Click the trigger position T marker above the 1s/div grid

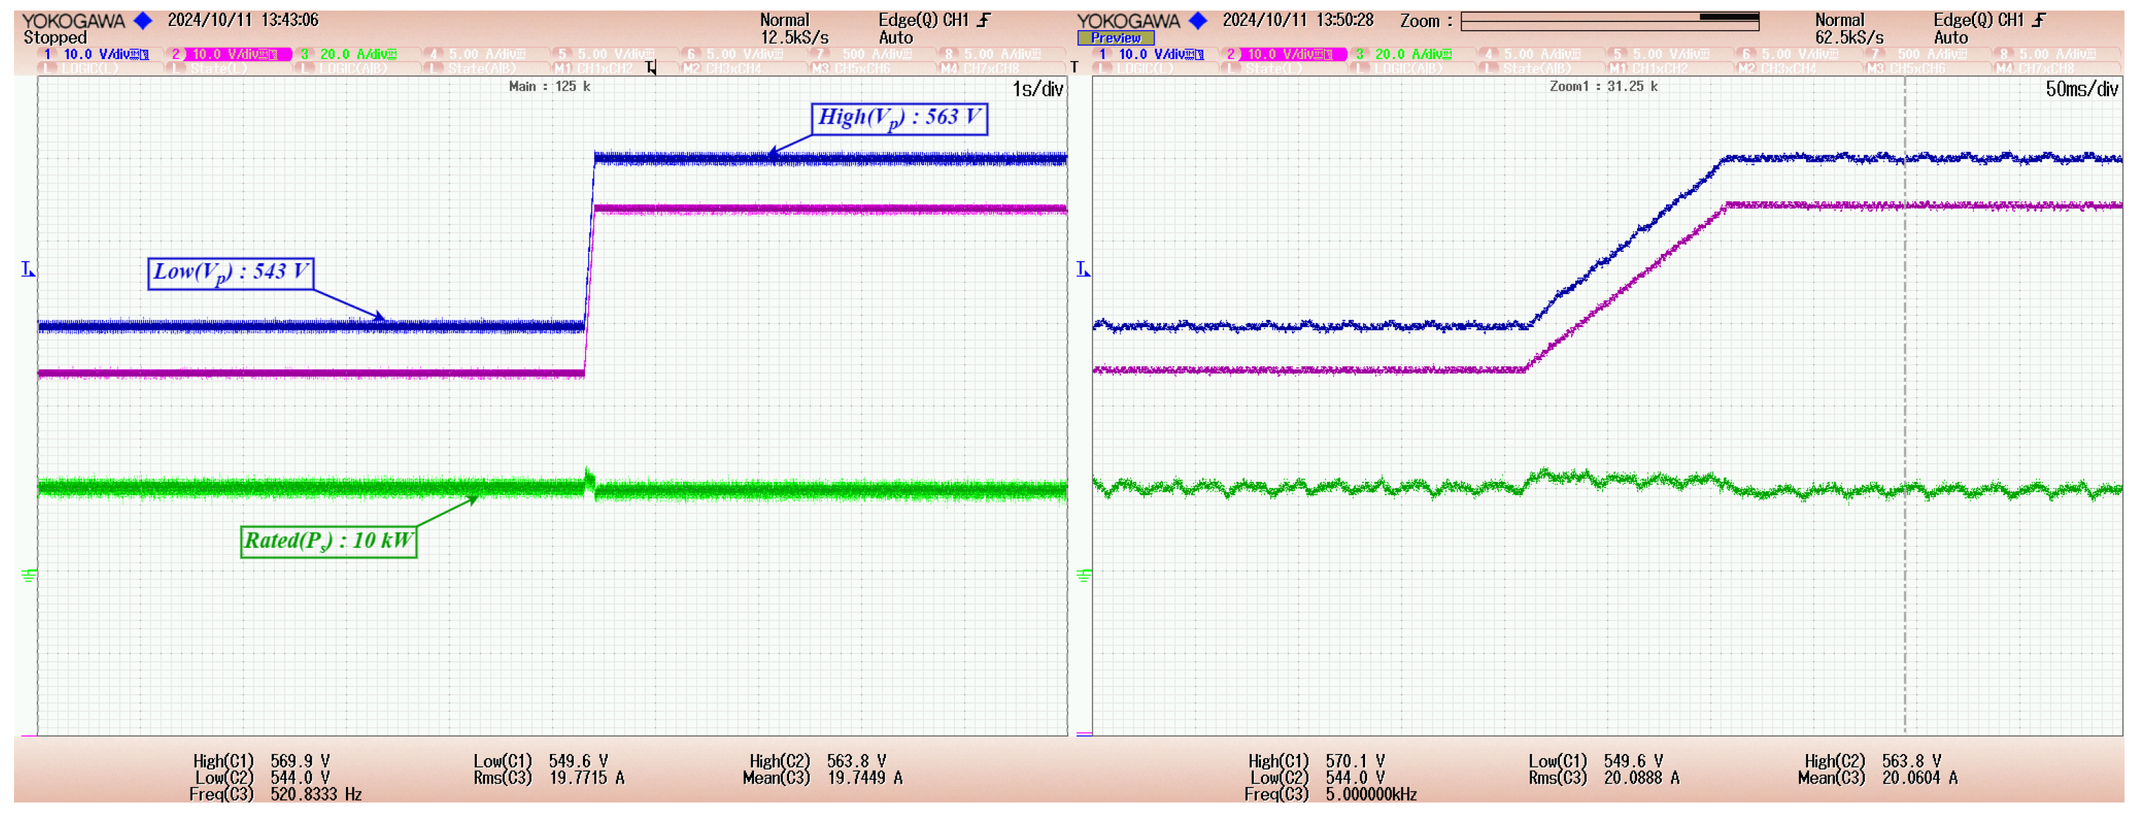(651, 68)
